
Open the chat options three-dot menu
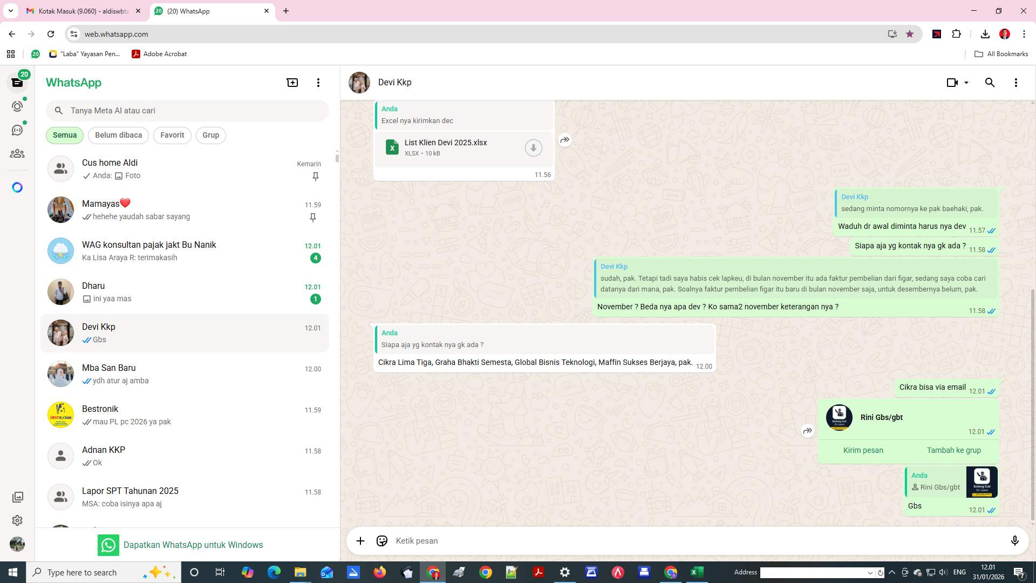tap(1016, 82)
